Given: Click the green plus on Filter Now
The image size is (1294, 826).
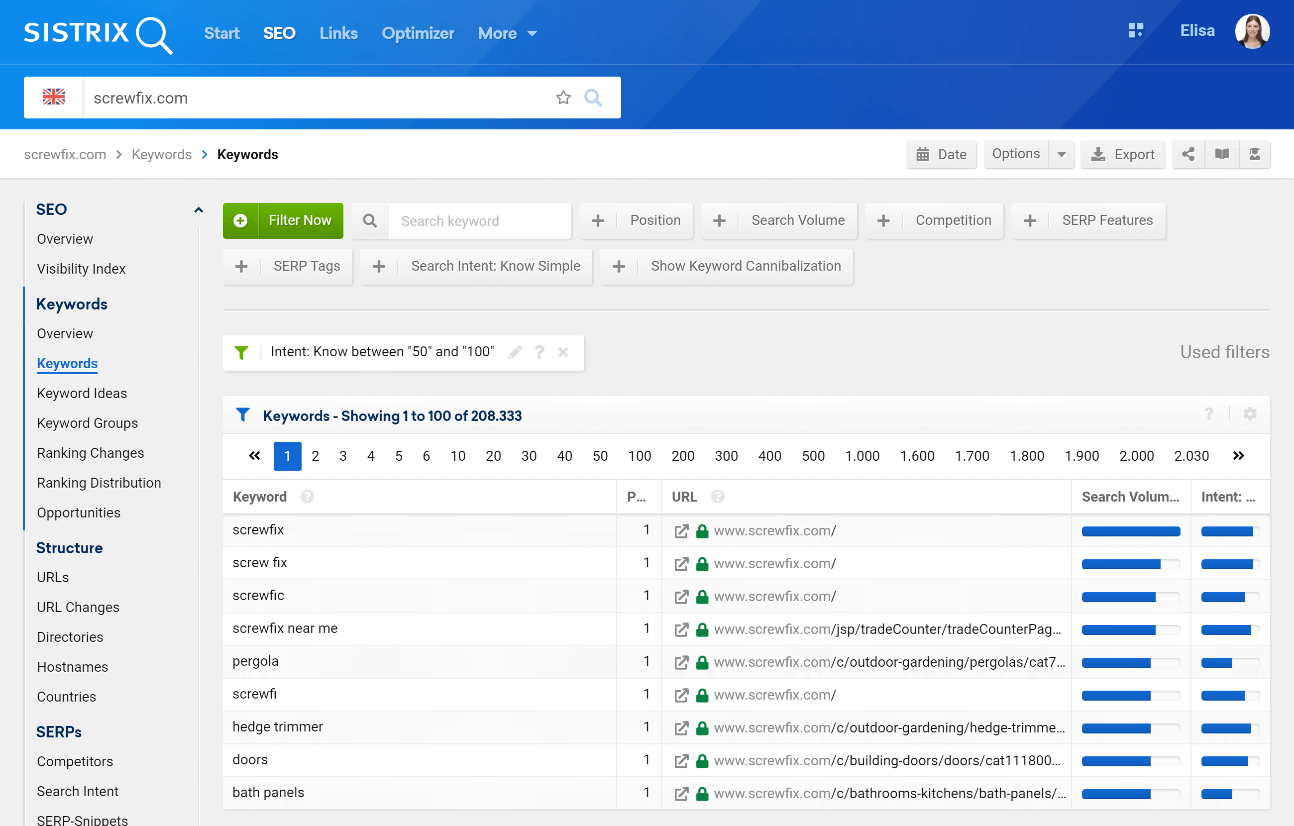Looking at the screenshot, I should pyautogui.click(x=241, y=220).
